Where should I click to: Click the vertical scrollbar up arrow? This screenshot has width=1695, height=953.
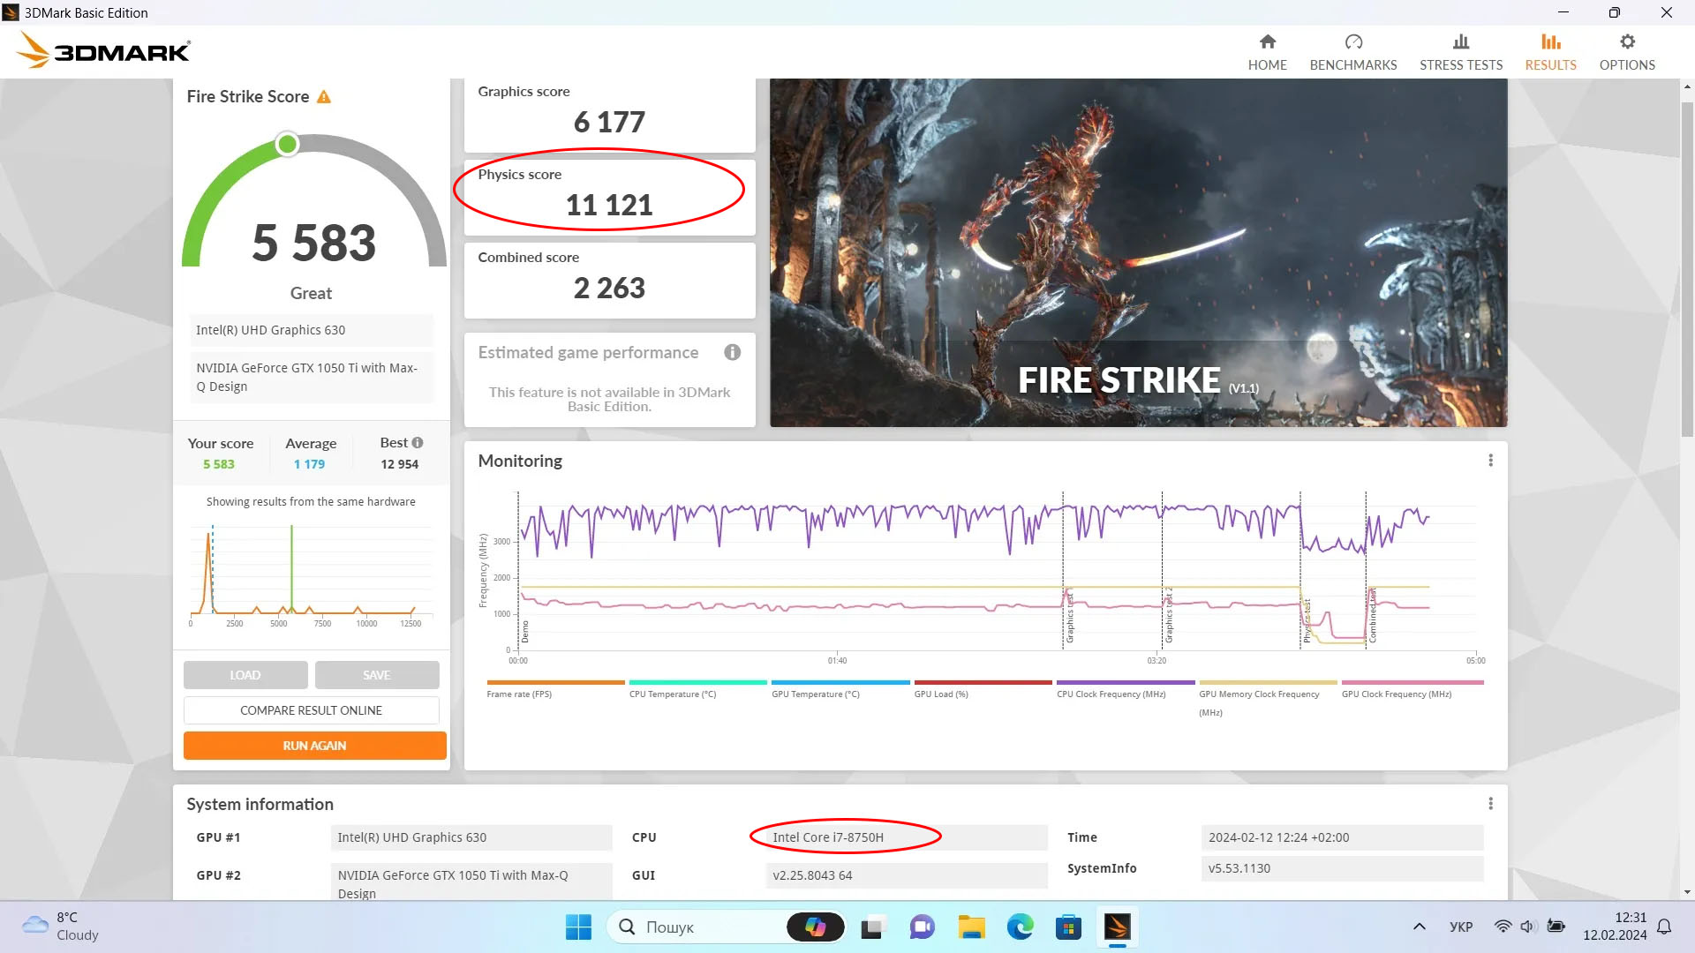(x=1687, y=86)
